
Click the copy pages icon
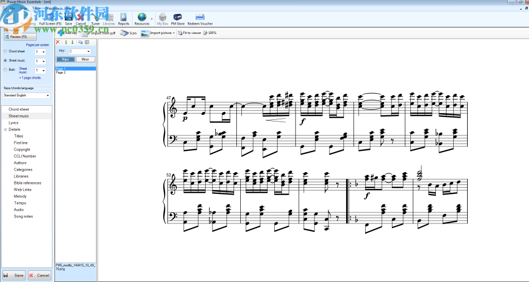tap(80, 42)
